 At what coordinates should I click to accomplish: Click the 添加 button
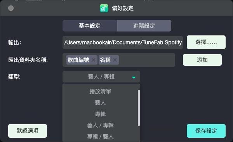tap(202, 60)
